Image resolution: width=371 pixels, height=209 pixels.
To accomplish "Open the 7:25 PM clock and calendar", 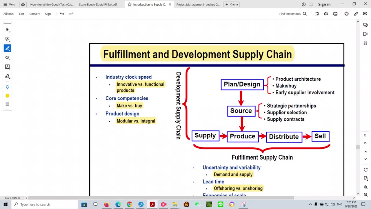I will coord(351,204).
